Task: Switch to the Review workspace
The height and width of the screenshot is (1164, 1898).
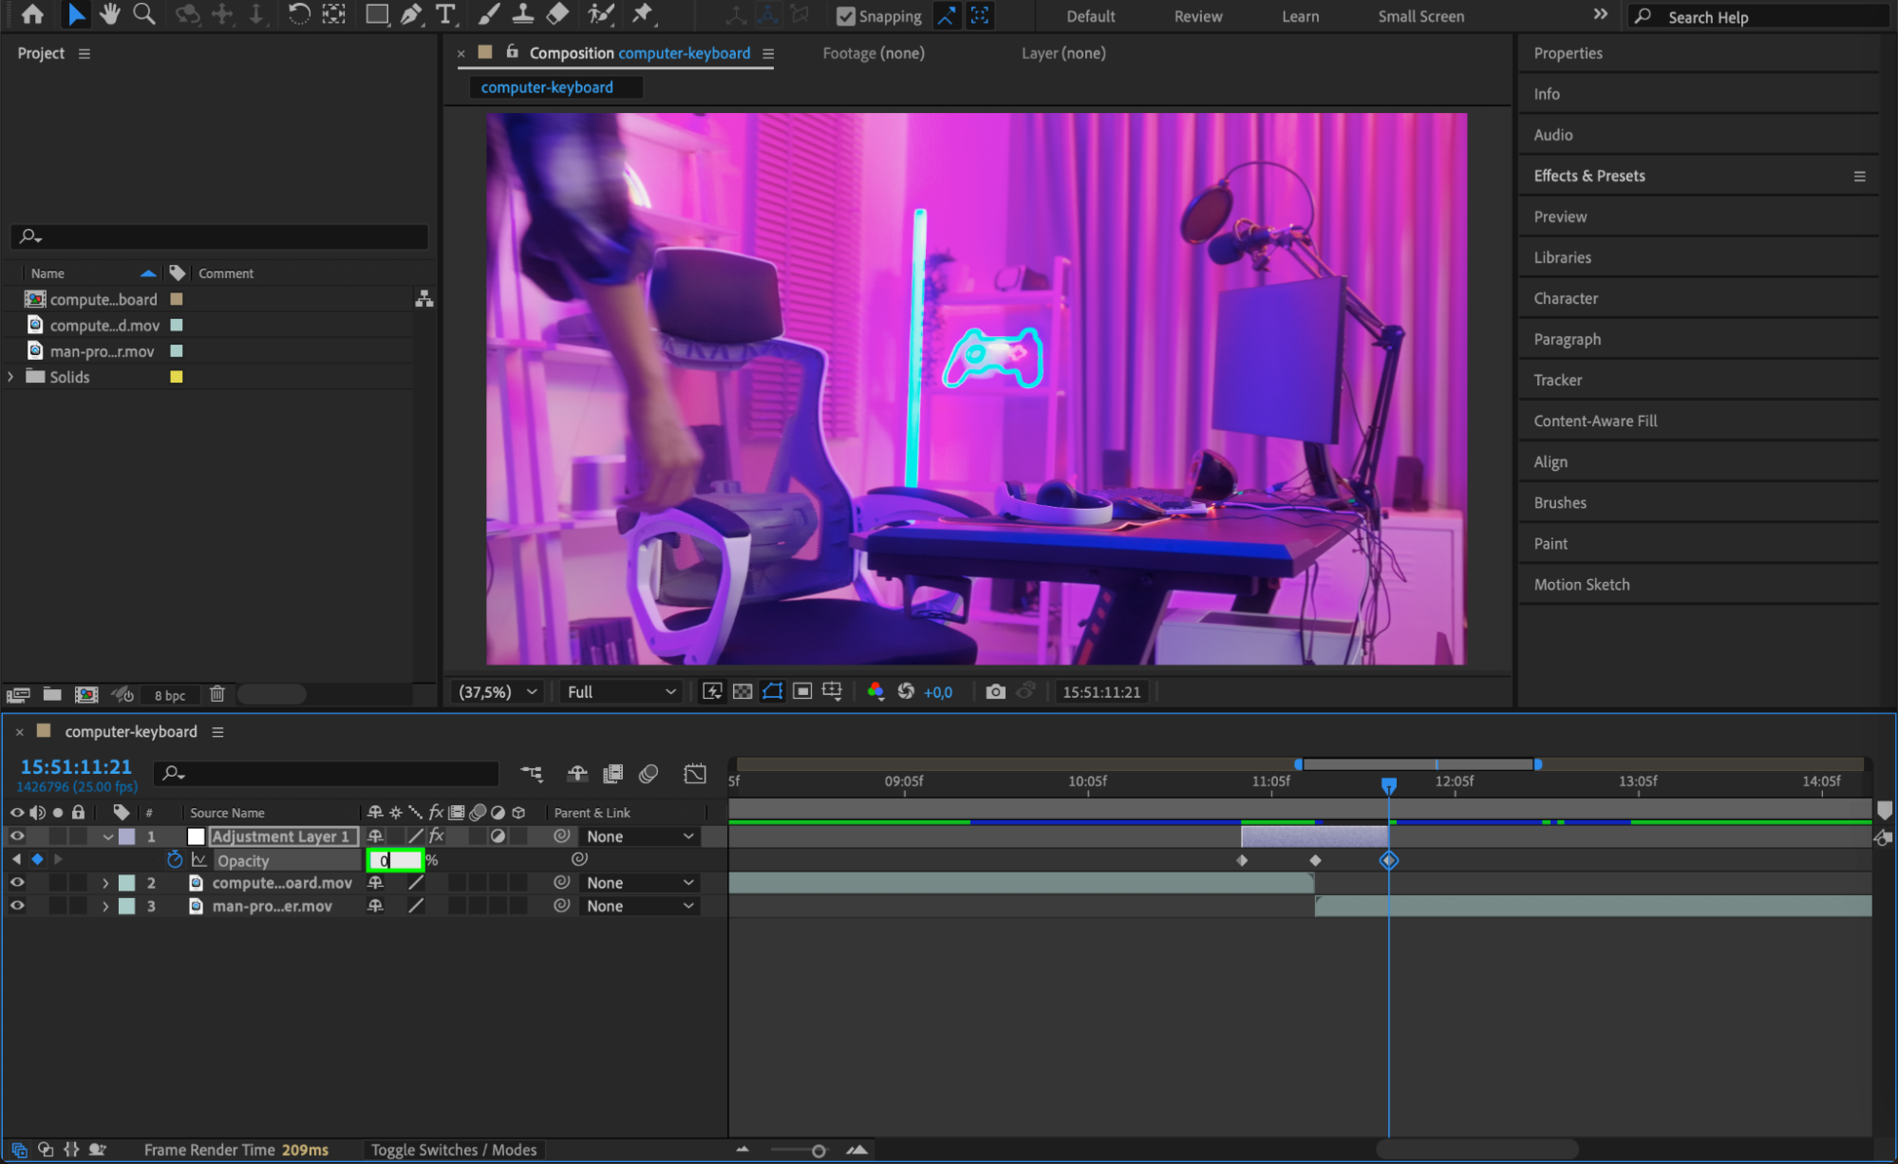Action: [1197, 16]
